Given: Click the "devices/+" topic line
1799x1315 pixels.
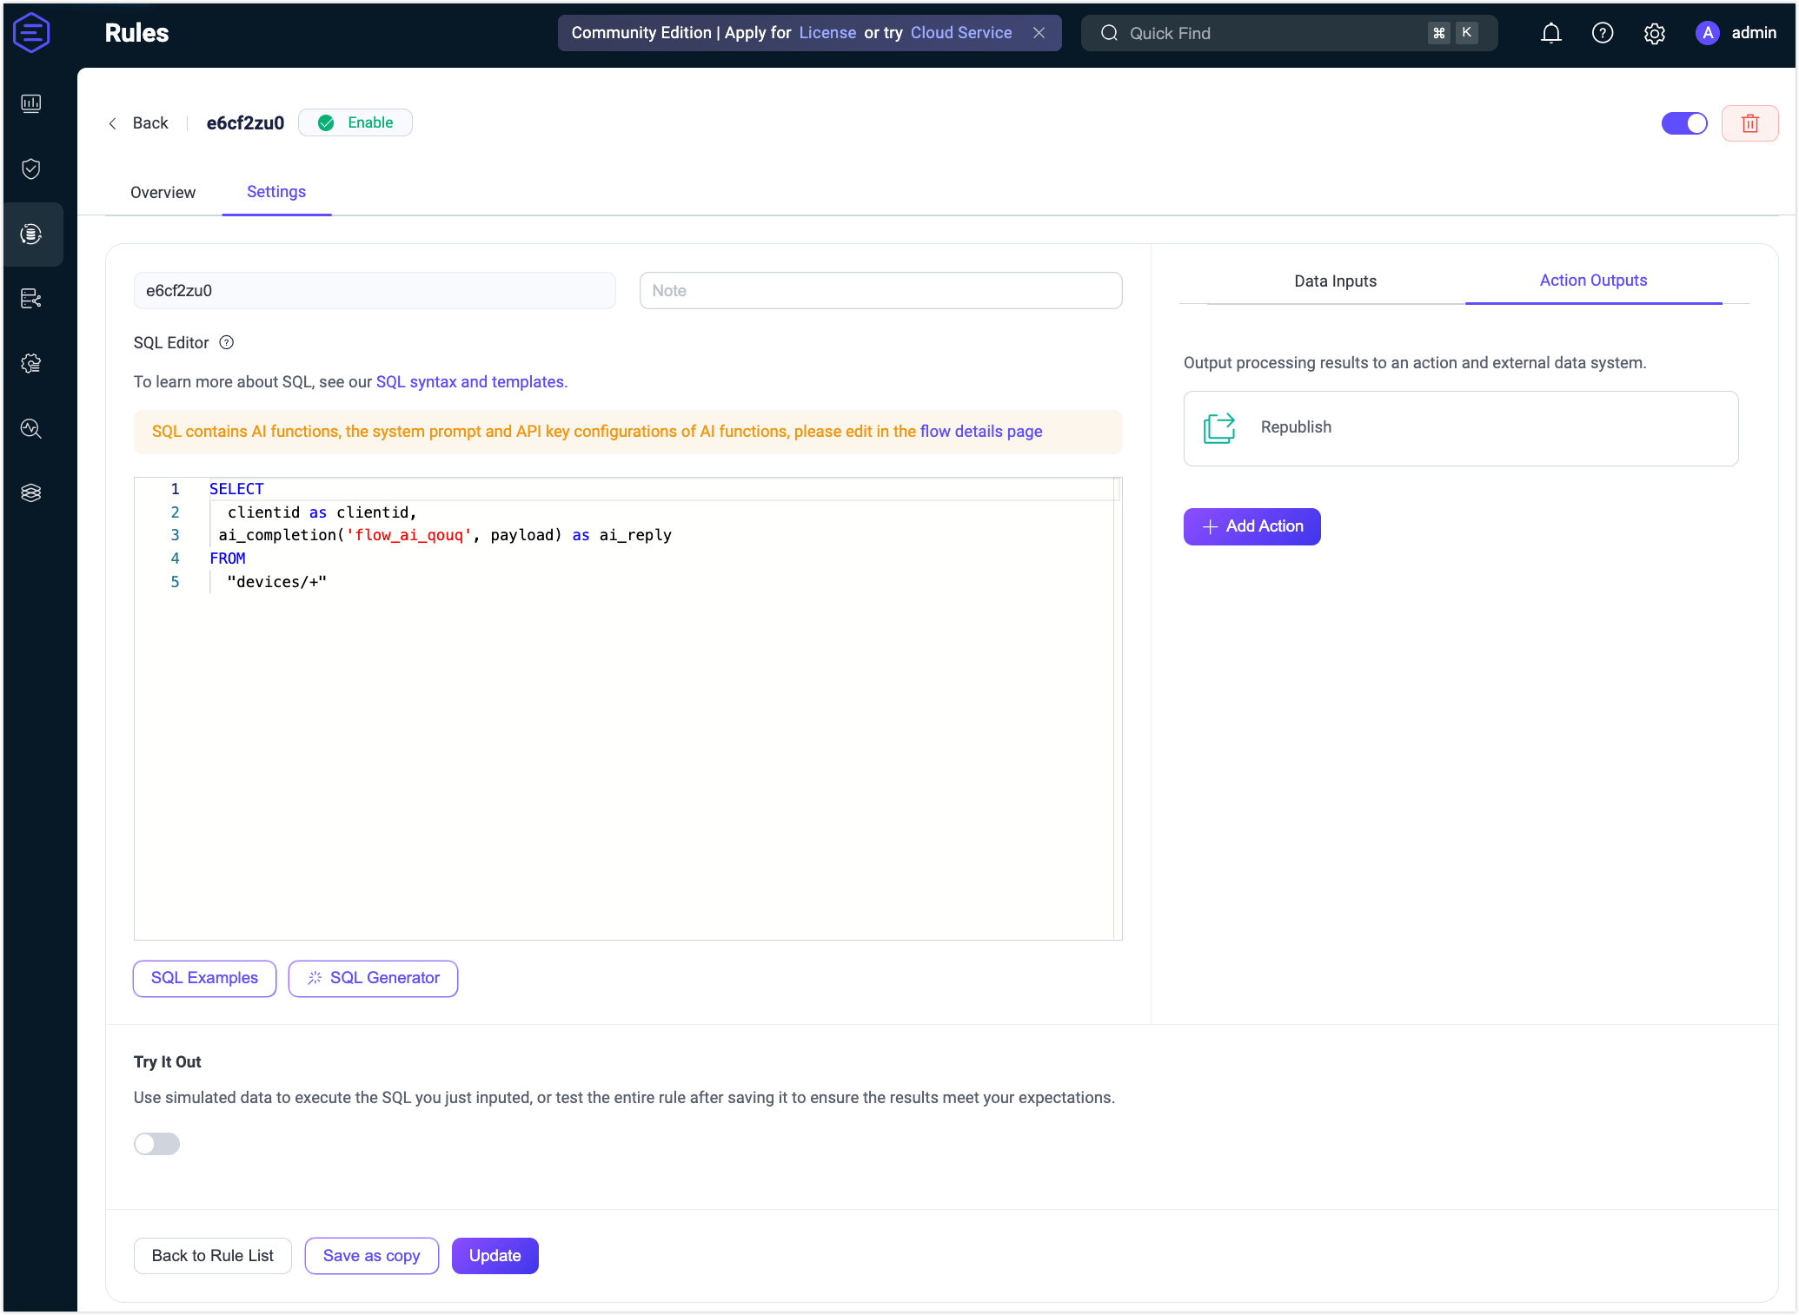Looking at the screenshot, I should [277, 582].
